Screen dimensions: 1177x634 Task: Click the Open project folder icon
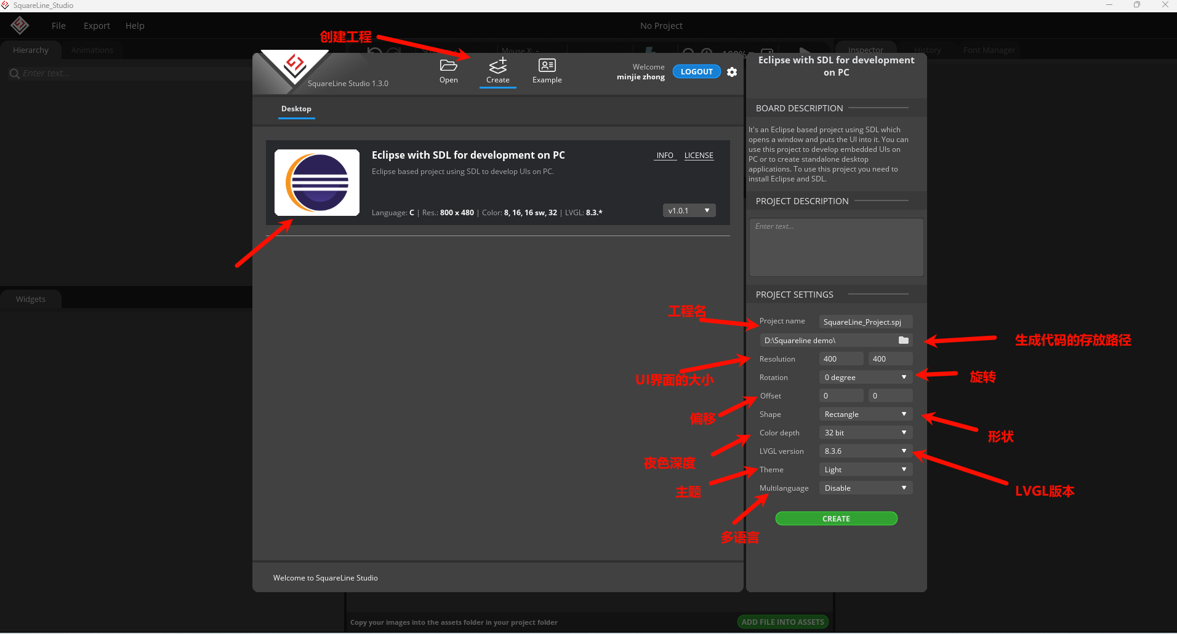click(448, 66)
